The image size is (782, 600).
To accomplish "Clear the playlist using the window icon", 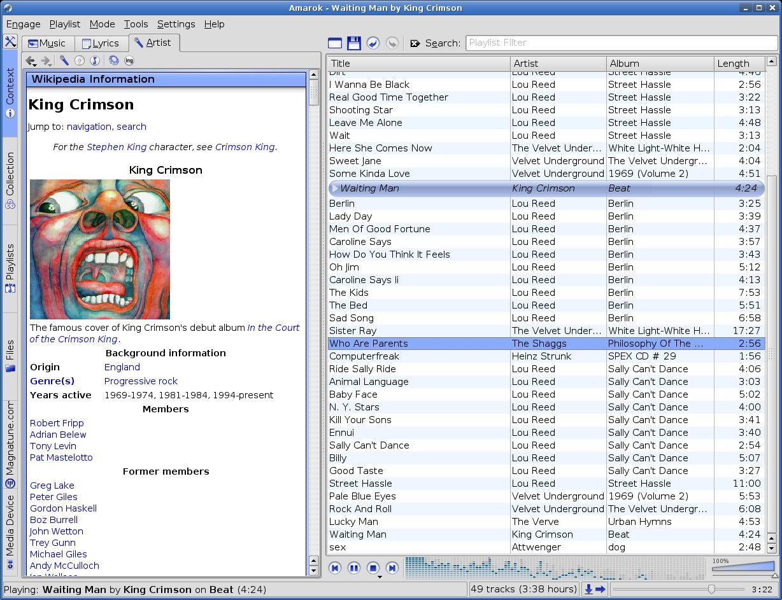I will [335, 43].
